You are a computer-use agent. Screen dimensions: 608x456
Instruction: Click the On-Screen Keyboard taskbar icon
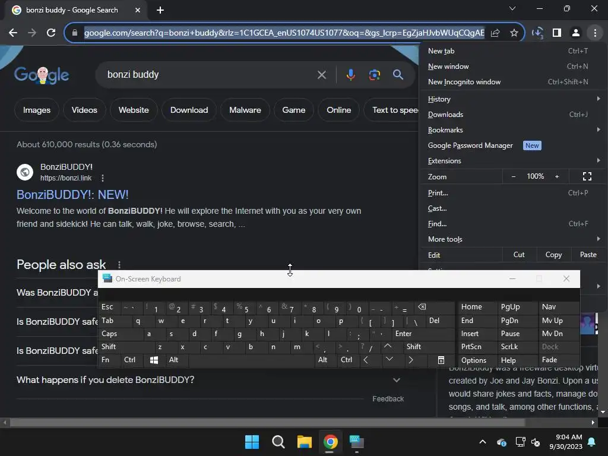[x=356, y=442]
